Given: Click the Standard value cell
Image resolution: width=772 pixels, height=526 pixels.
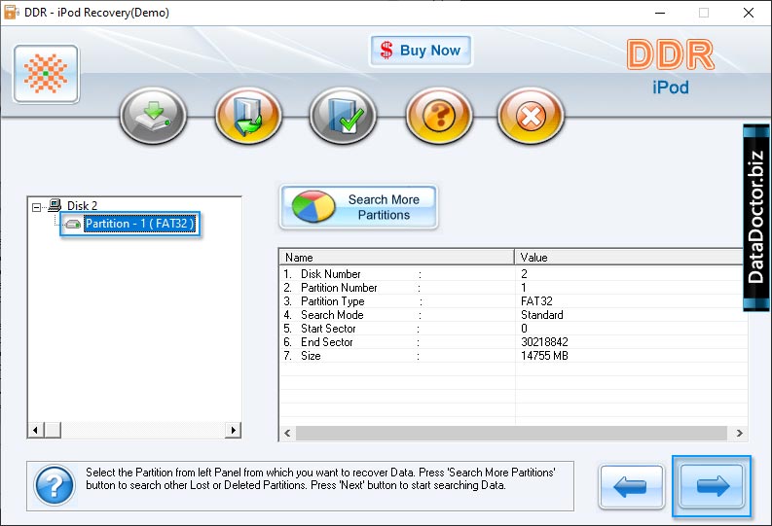Looking at the screenshot, I should 542,315.
